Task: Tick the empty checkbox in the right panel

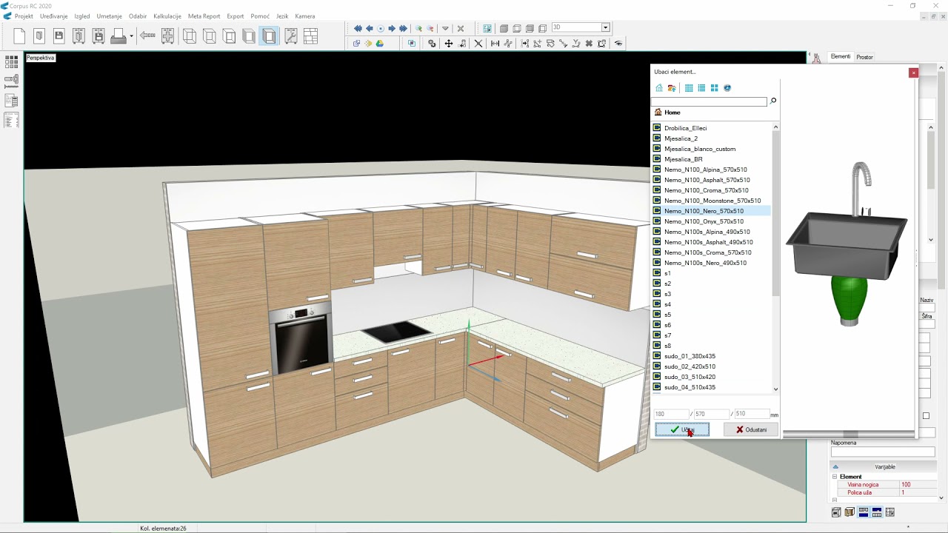Action: tap(926, 416)
